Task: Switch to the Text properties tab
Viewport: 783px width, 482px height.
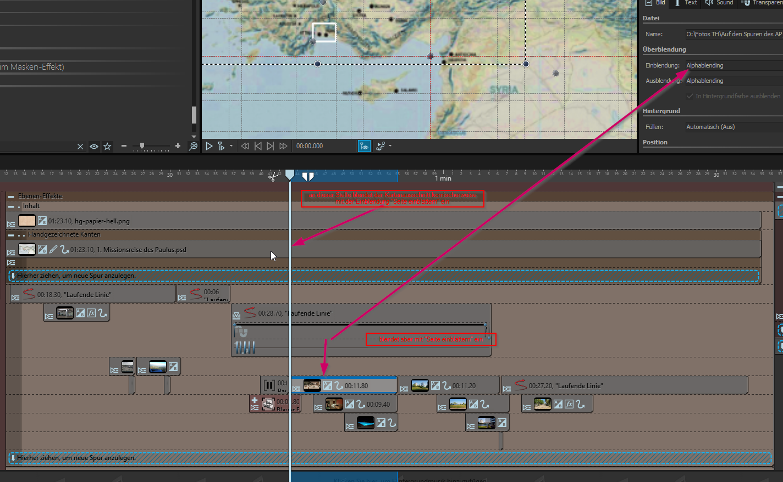Action: tap(686, 3)
